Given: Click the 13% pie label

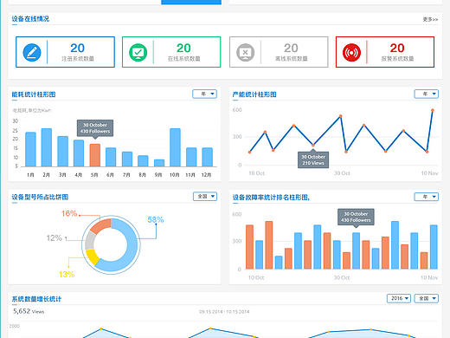Looking at the screenshot, I should pyautogui.click(x=67, y=274).
